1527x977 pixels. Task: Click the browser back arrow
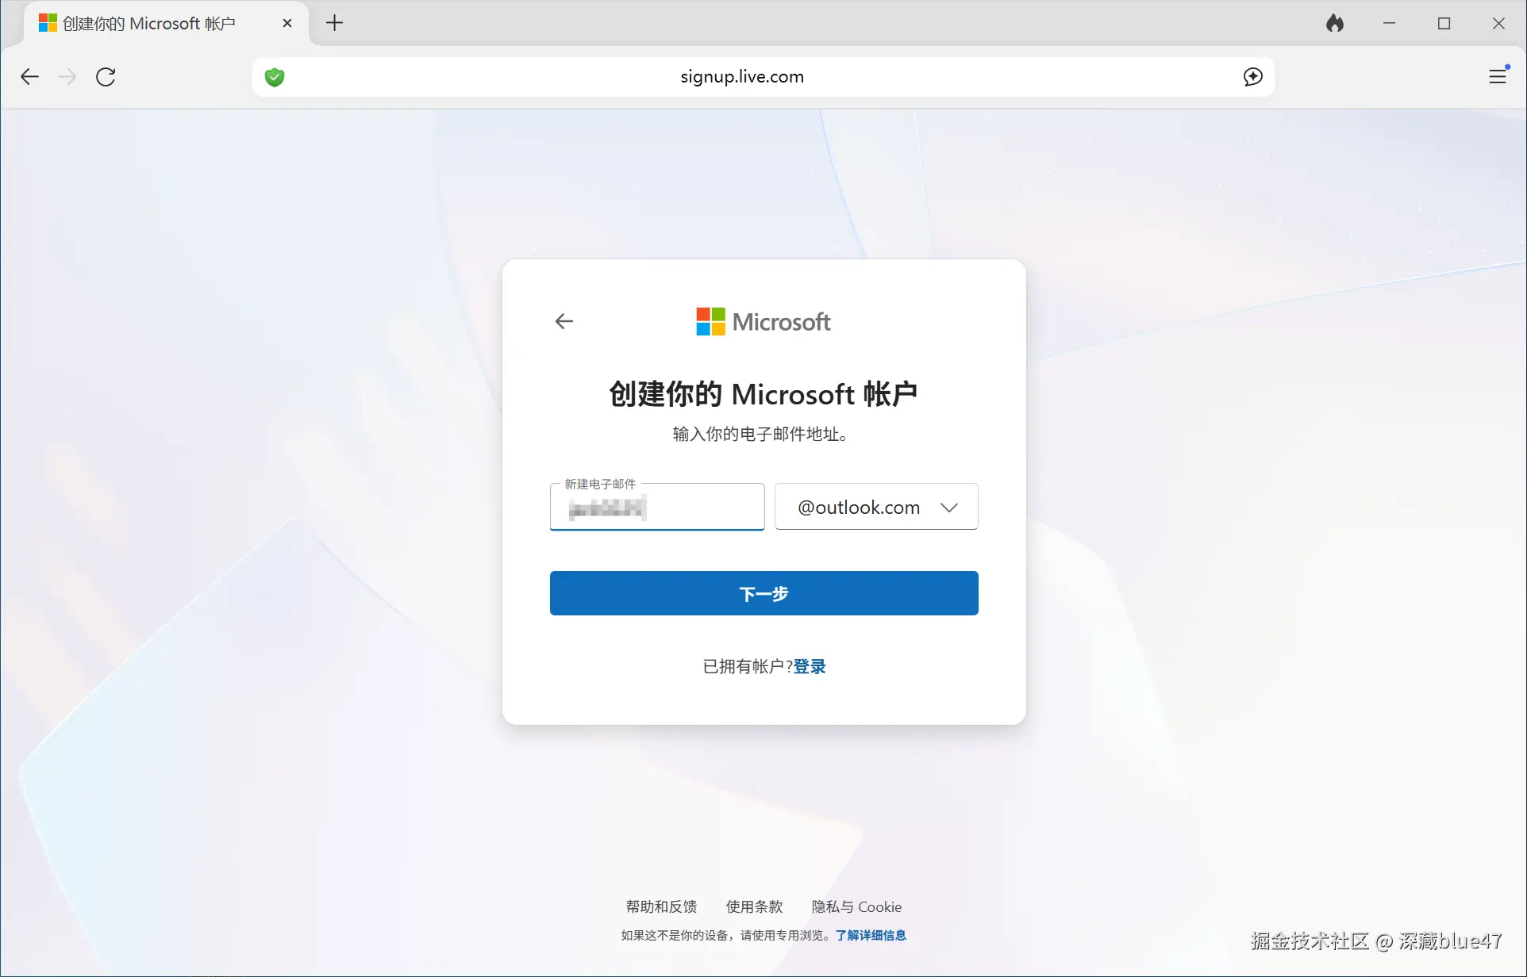click(29, 77)
